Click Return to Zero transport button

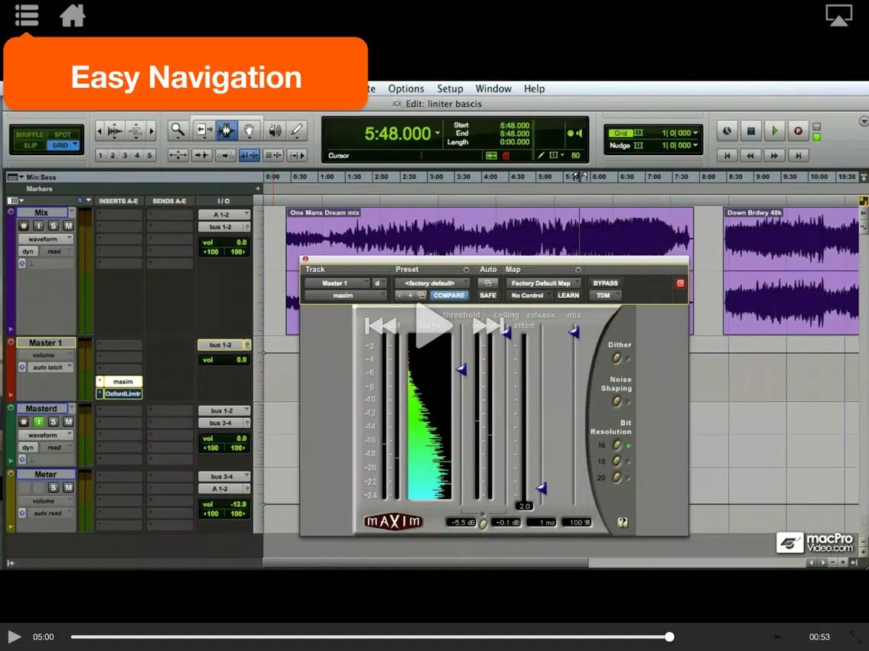click(x=727, y=156)
